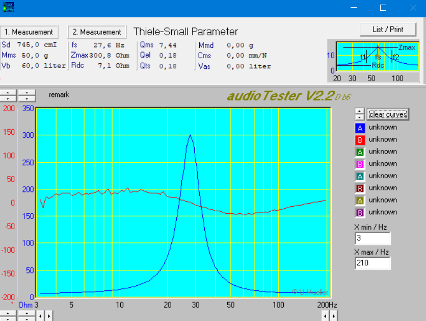Click unknown label beside green A swatch

[x=383, y=152]
